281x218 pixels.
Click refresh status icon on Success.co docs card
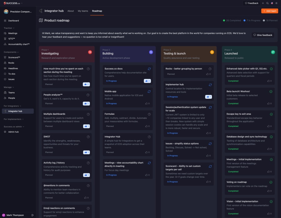(149, 69)
